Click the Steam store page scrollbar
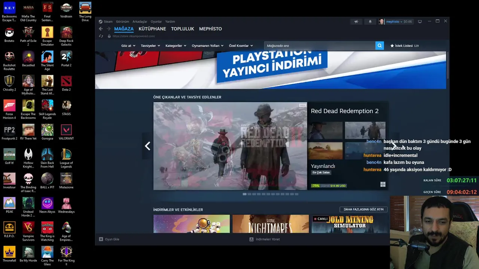Image resolution: width=479 pixels, height=269 pixels. pos(448,65)
